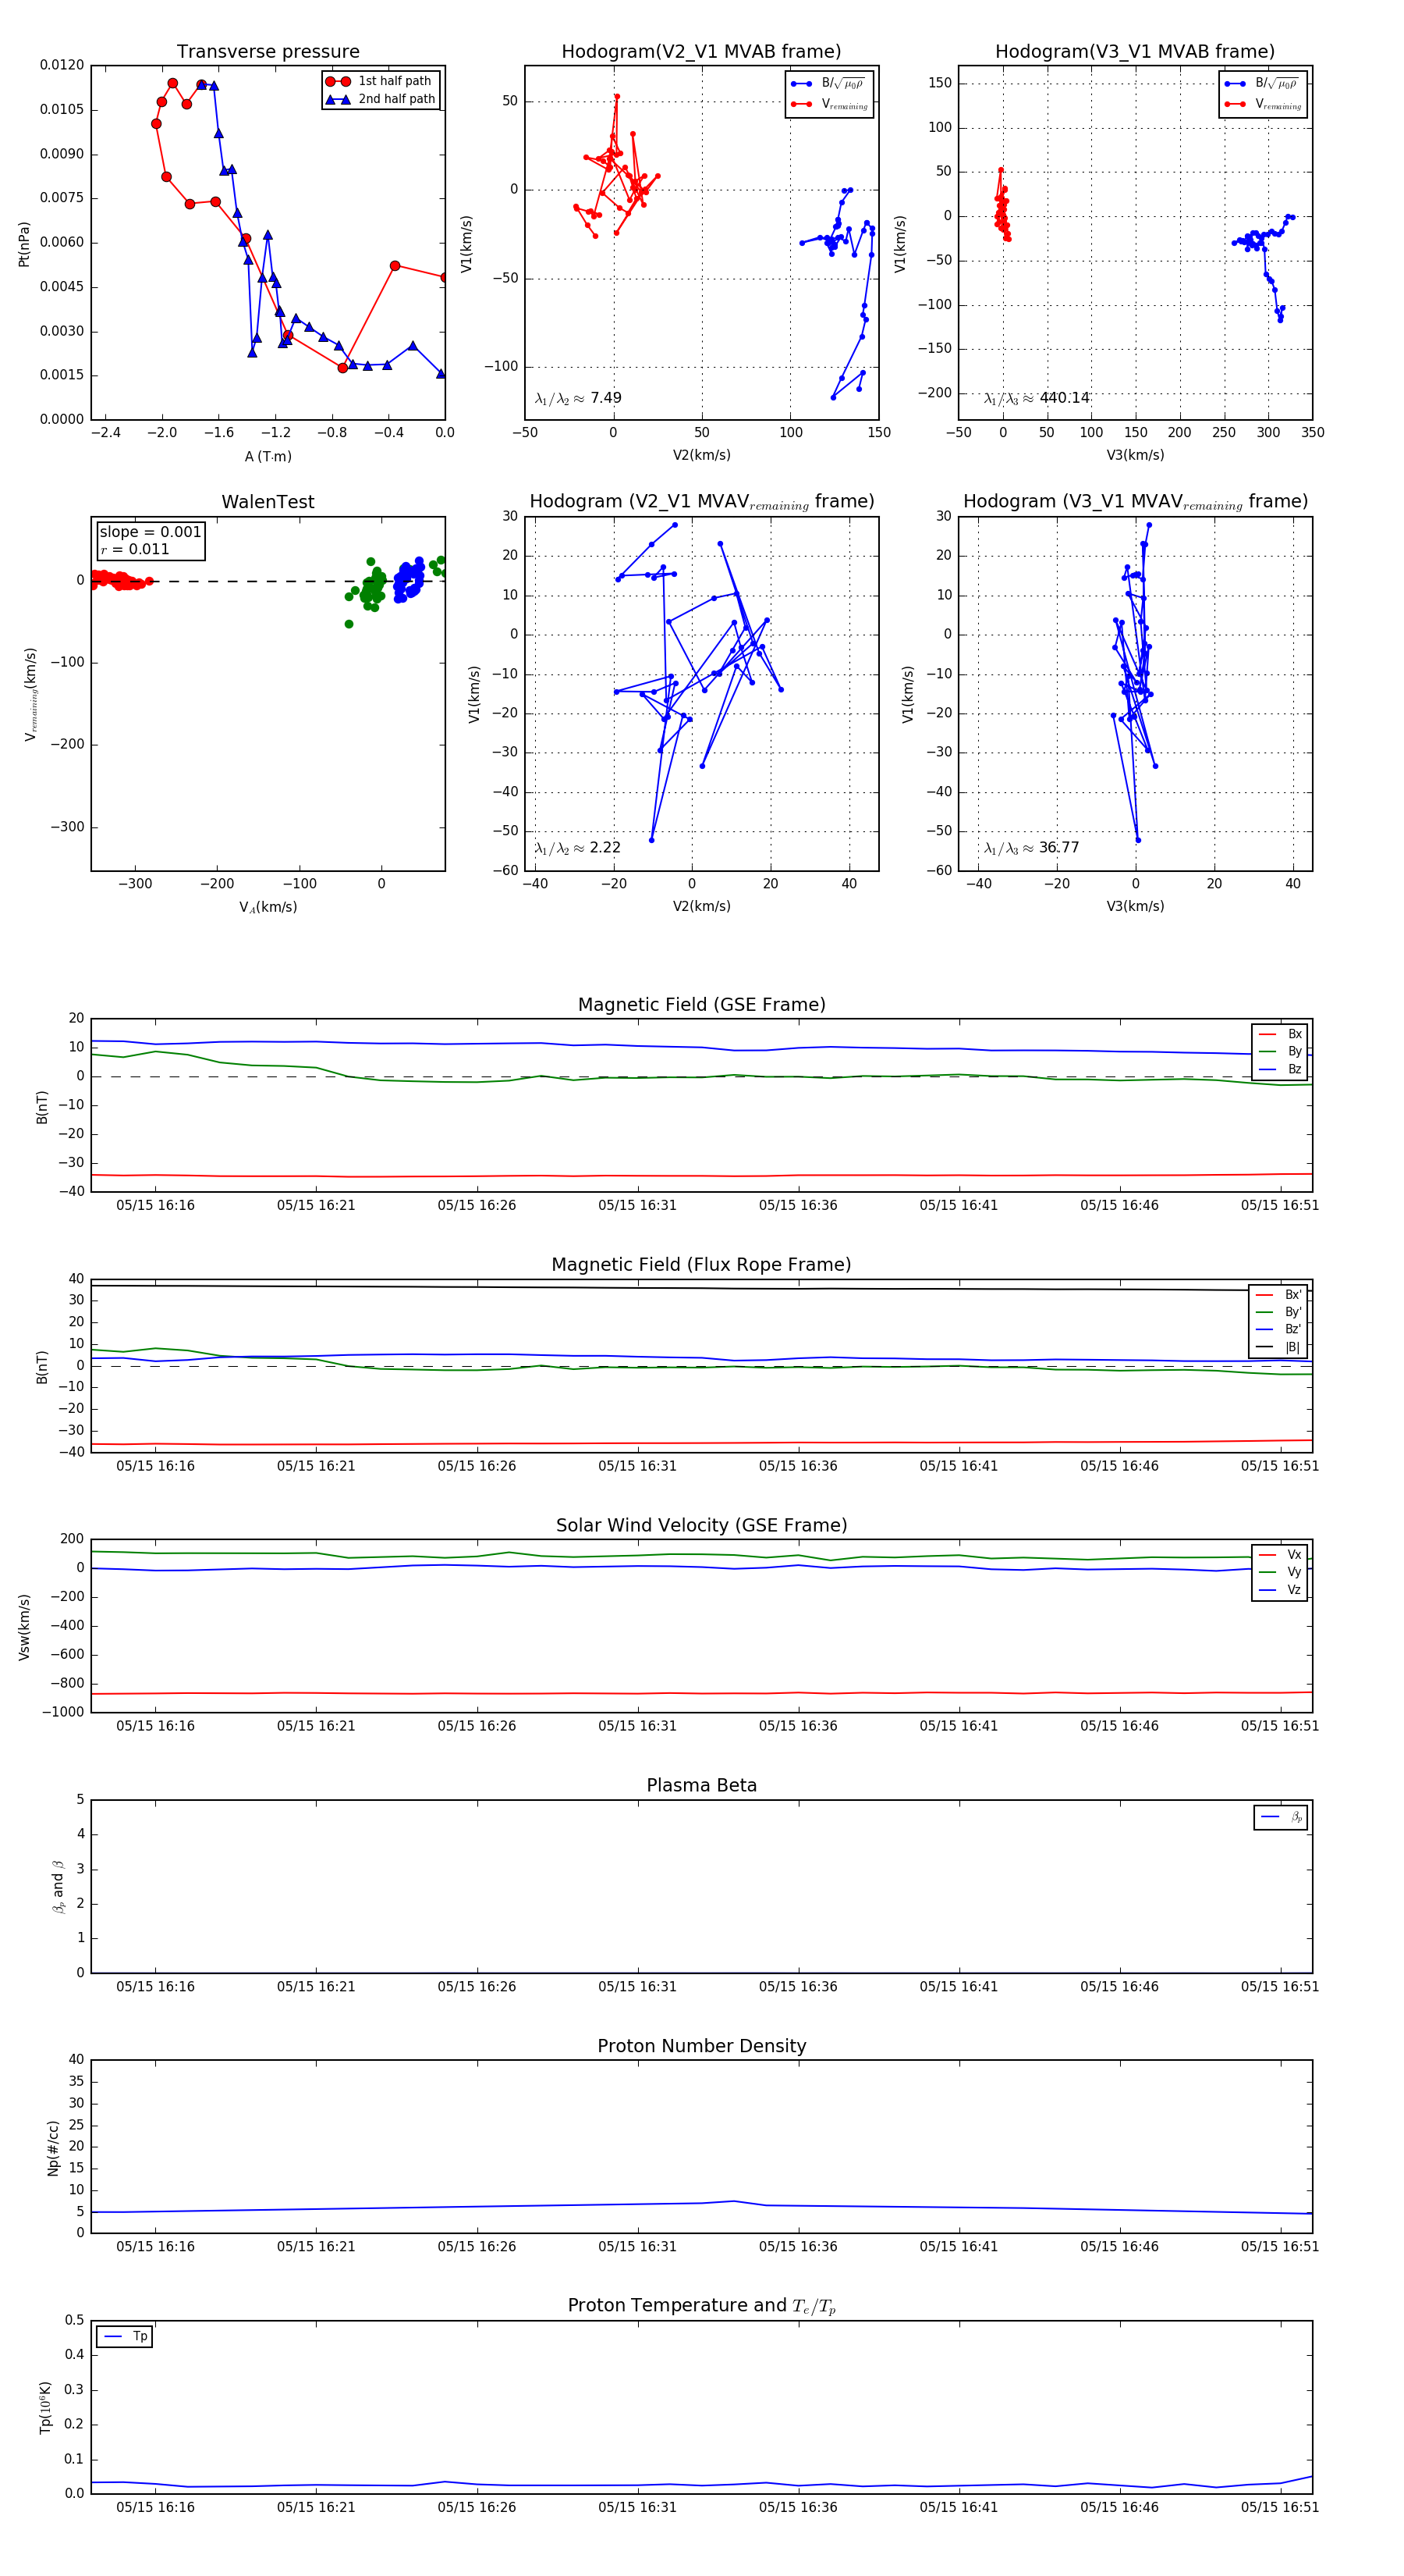Click the 'Np(#/cc)' y-axis label
1404x2576 pixels.
[53, 2148]
